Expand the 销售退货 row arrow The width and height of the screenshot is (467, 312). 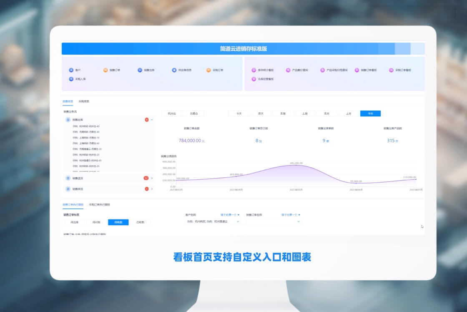[x=152, y=178]
